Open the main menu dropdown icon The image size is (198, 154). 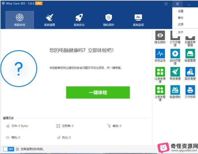[177, 4]
